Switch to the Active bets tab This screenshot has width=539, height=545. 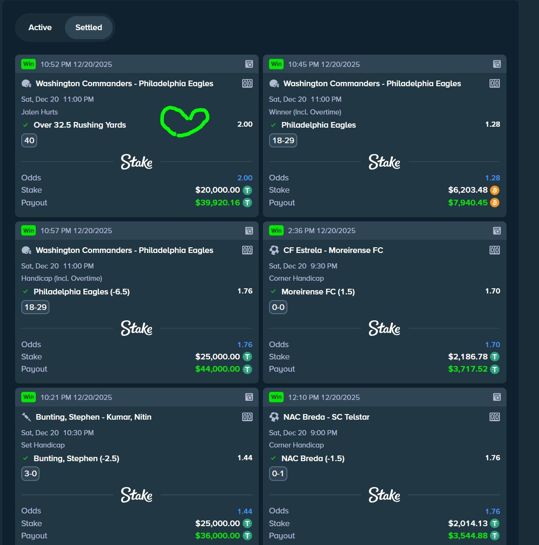[40, 27]
